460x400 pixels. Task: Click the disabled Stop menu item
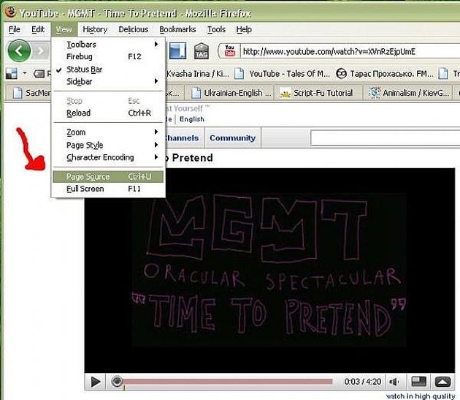(x=108, y=101)
